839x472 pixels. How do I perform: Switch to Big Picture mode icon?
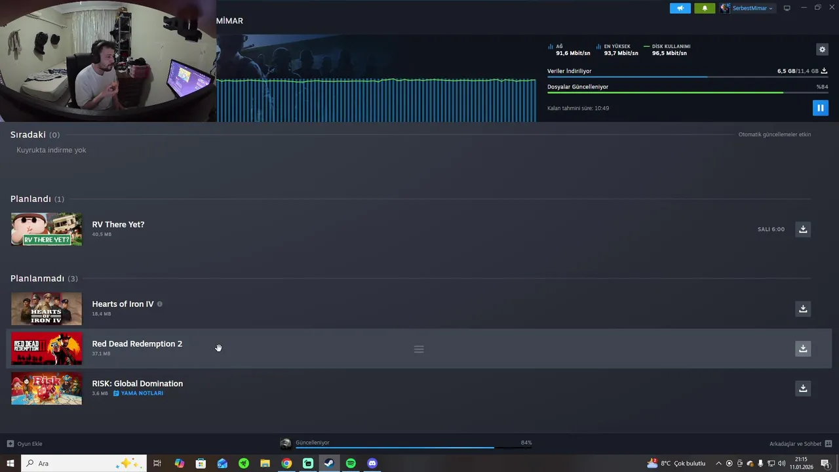point(787,8)
